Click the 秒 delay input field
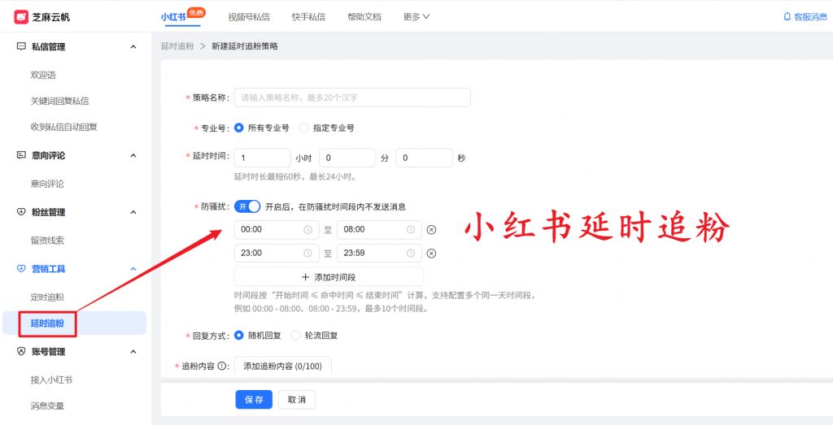This screenshot has height=425, width=833. tap(424, 158)
